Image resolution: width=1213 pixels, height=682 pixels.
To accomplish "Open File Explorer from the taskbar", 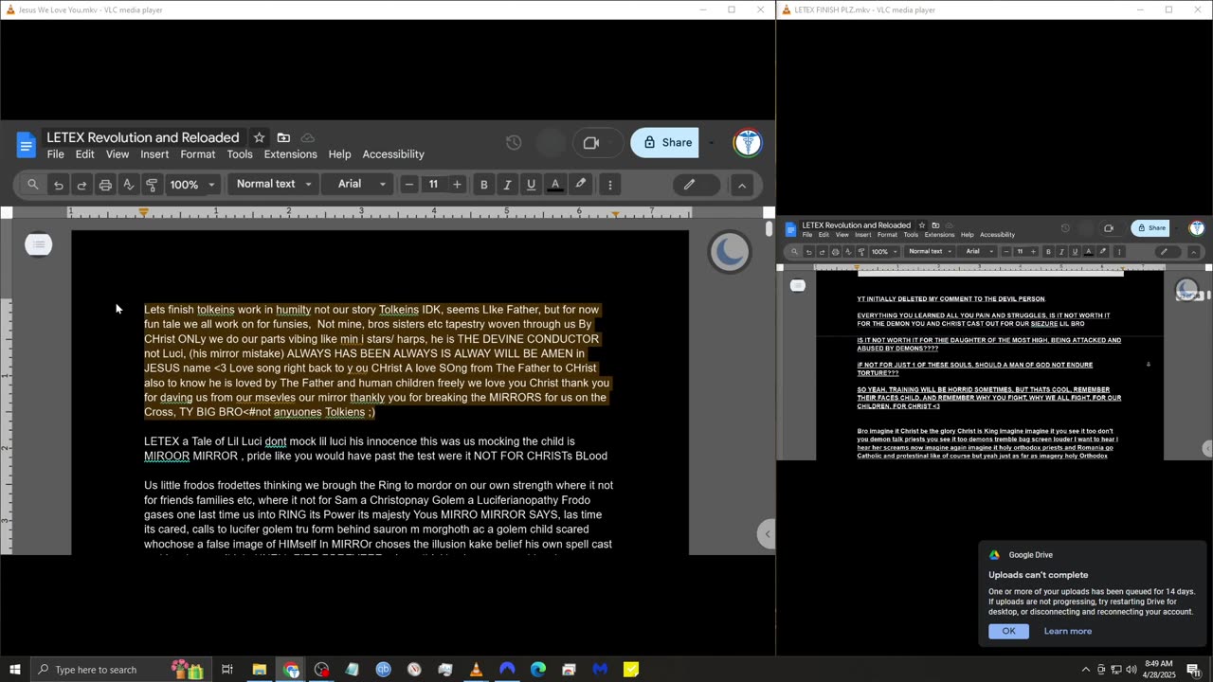I will [x=259, y=670].
